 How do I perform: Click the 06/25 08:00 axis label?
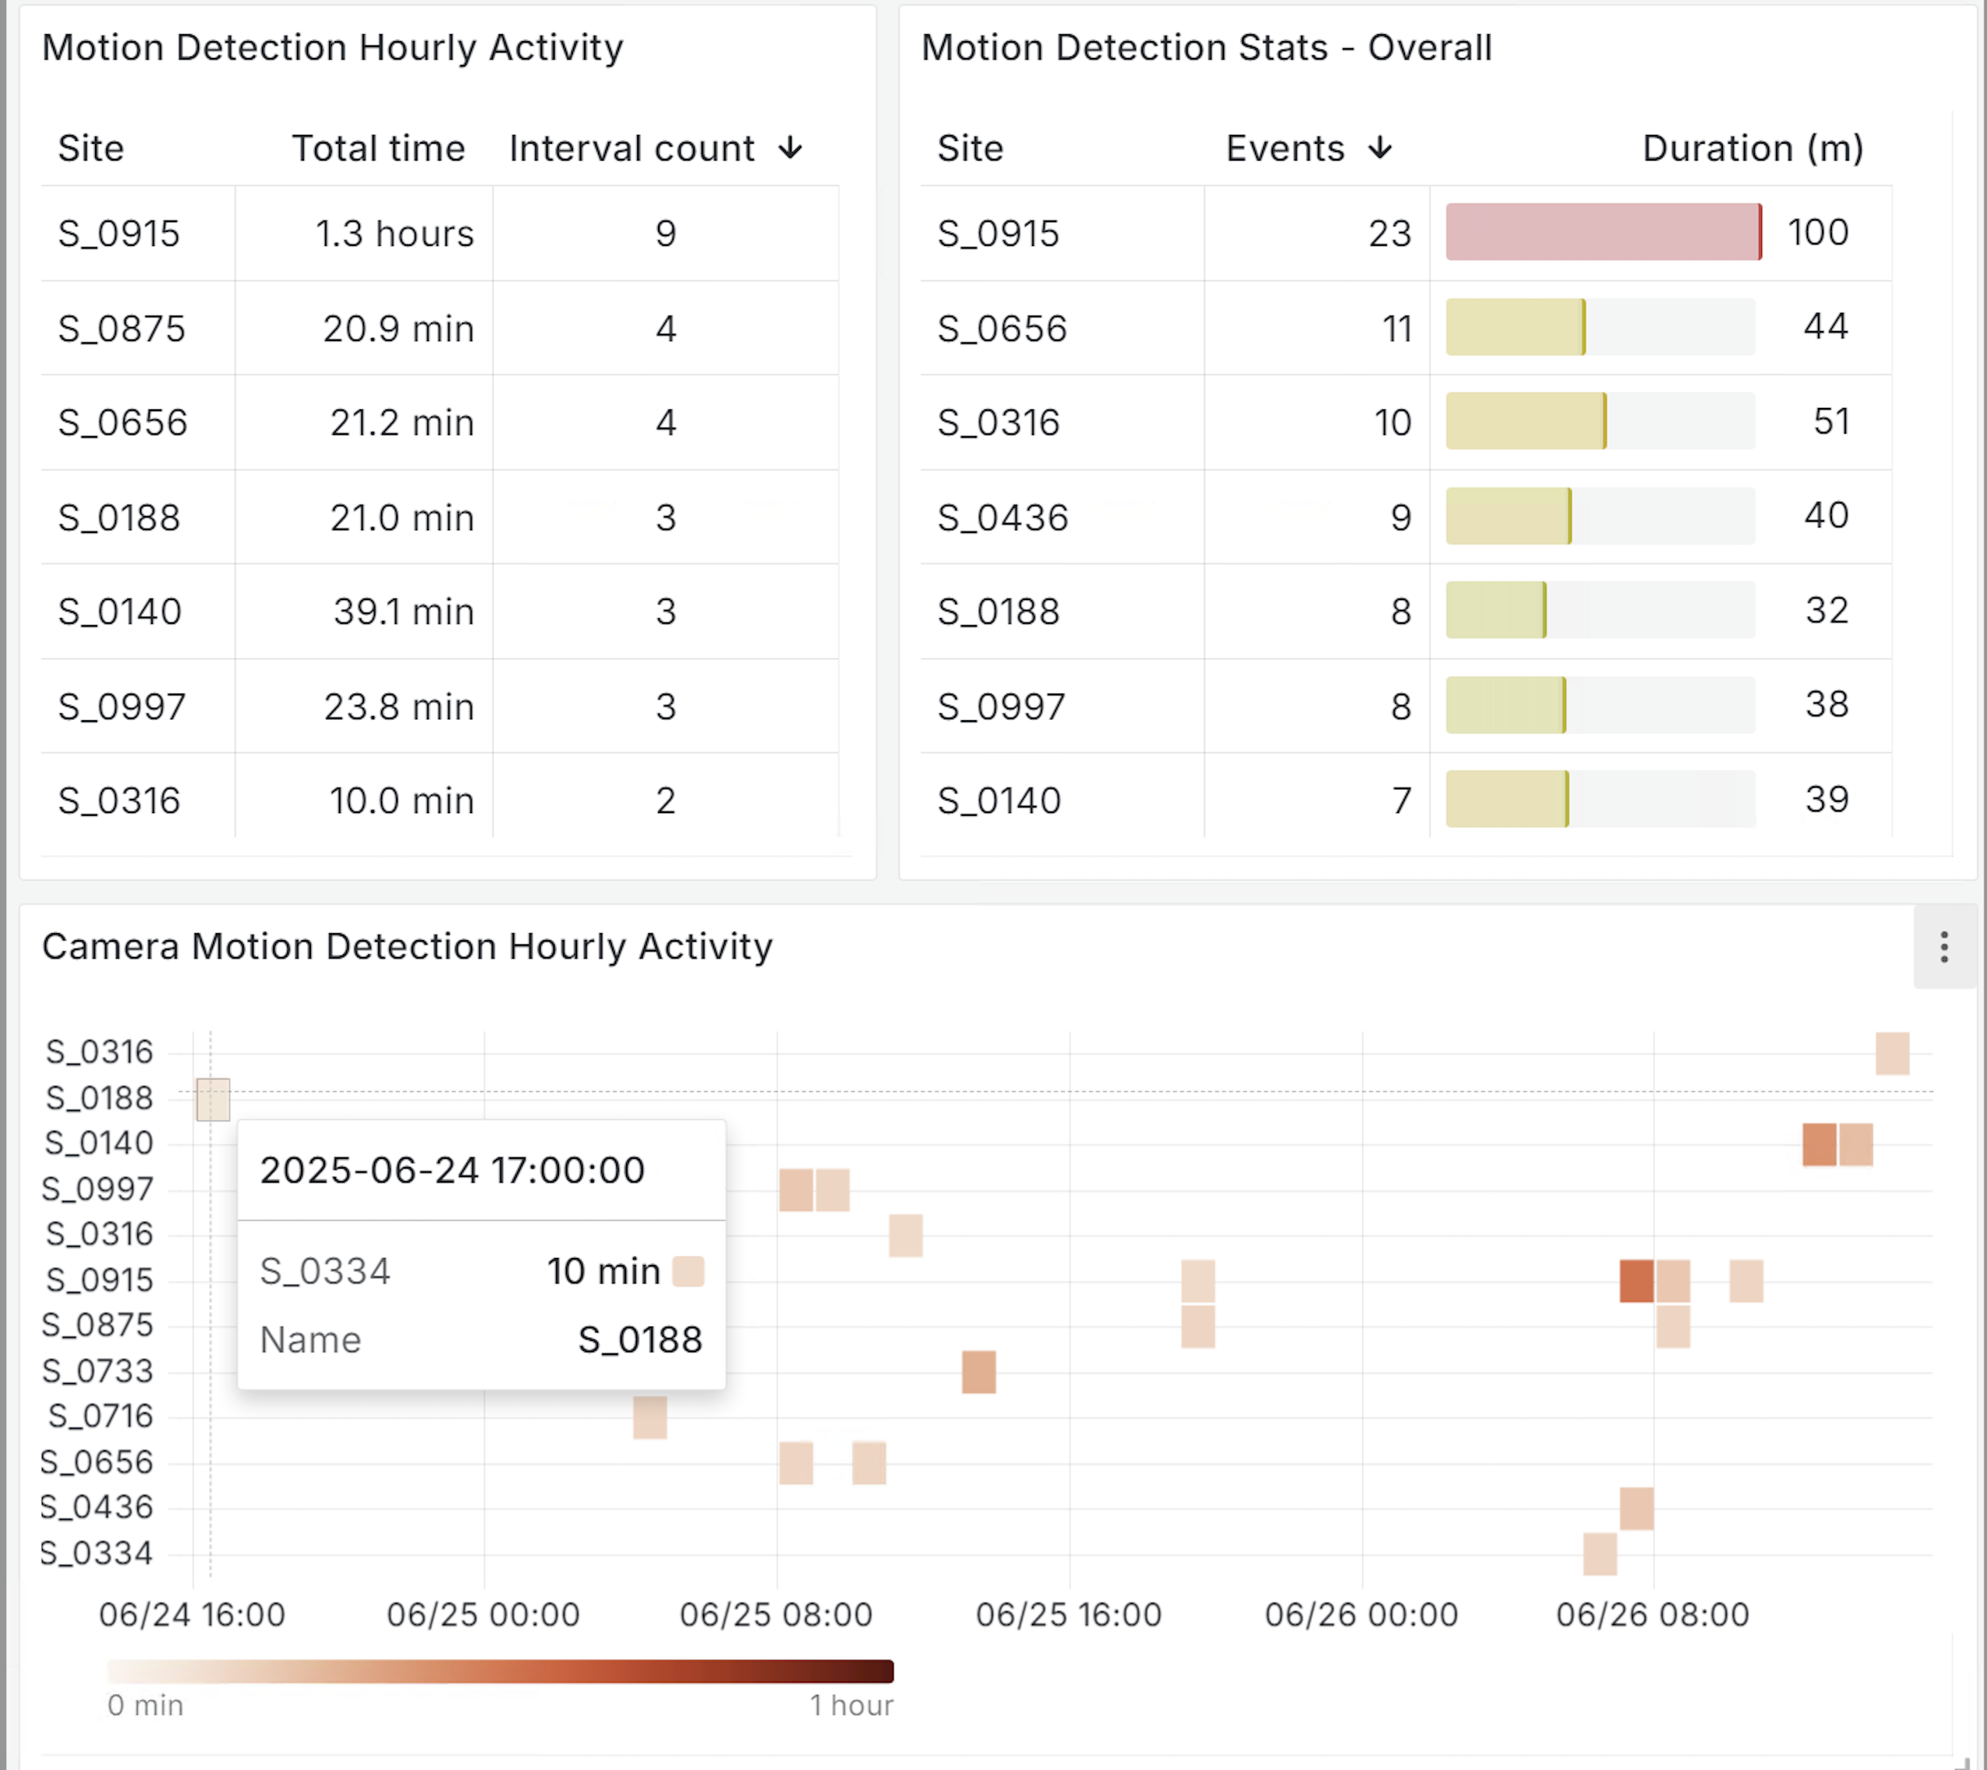pyautogui.click(x=775, y=1614)
